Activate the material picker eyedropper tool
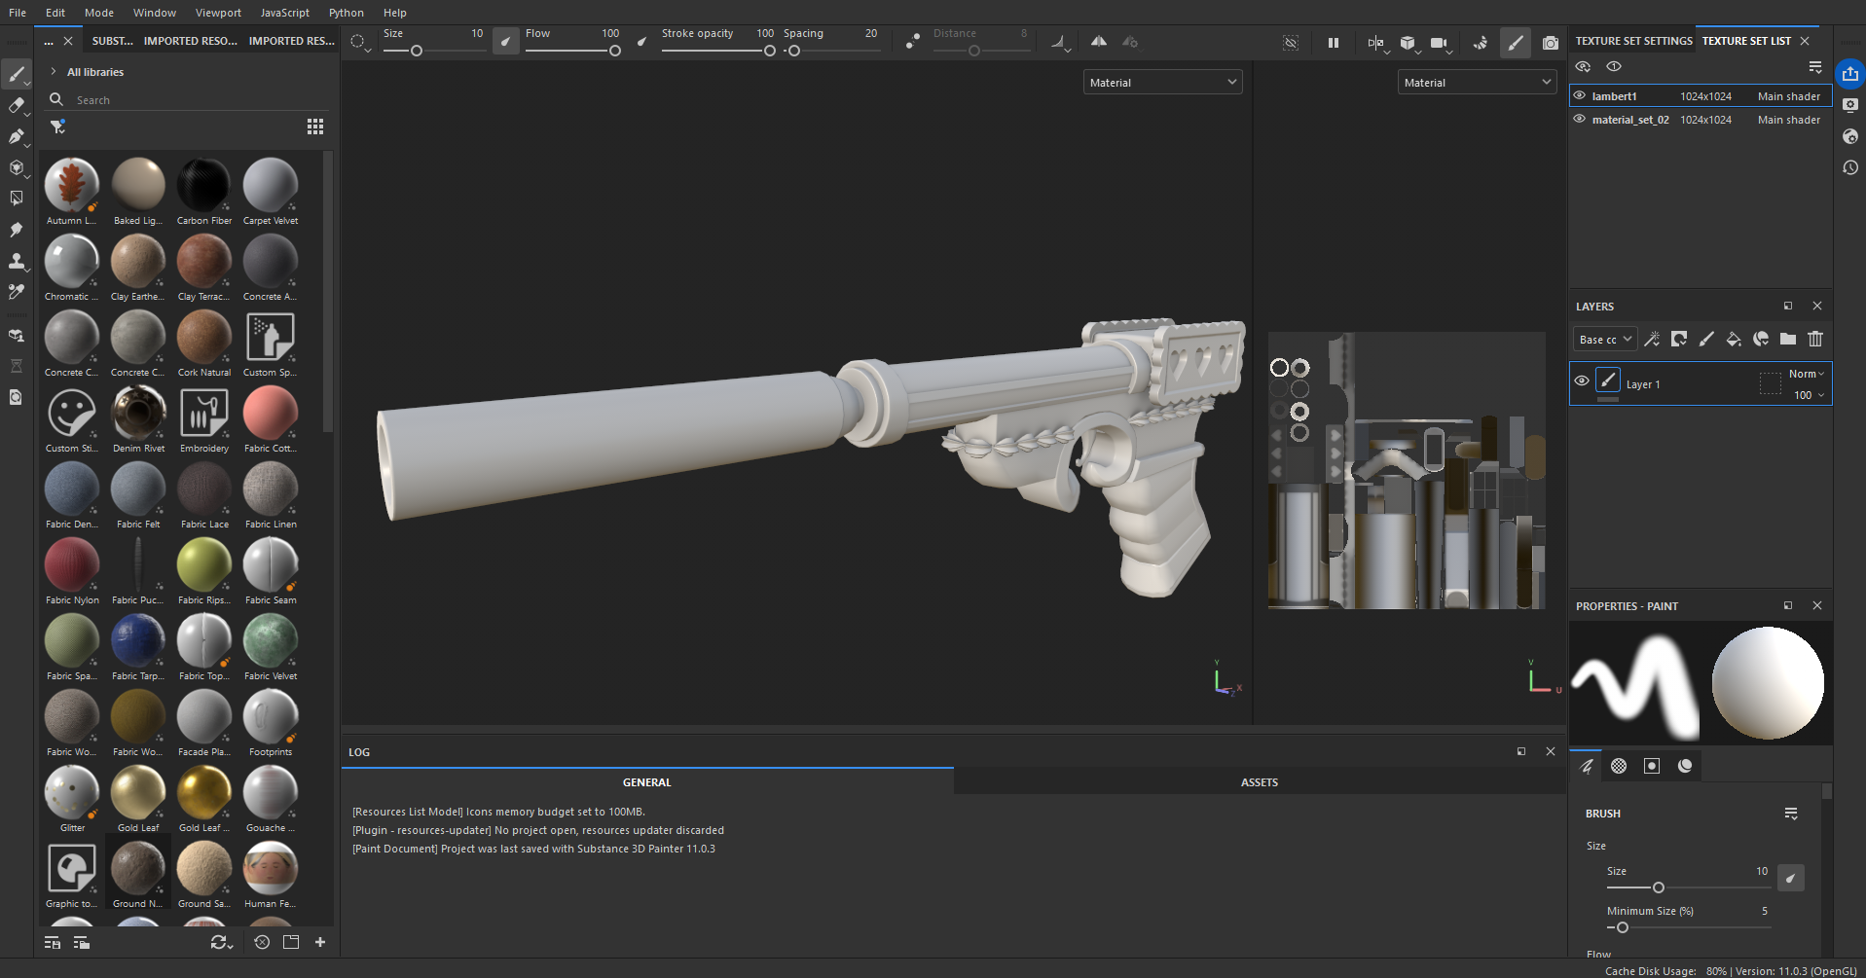This screenshot has height=978, width=1866. [17, 292]
